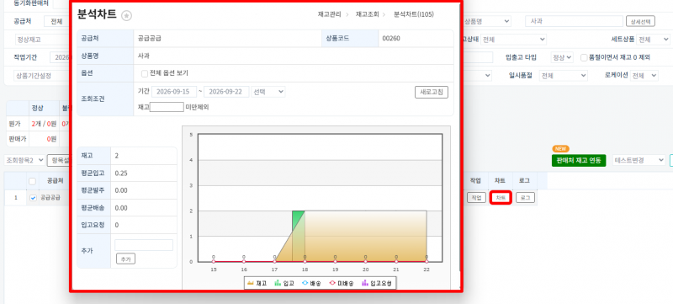Click the 상품명 value 사과 in popup
The width and height of the screenshot is (673, 304).
[144, 56]
